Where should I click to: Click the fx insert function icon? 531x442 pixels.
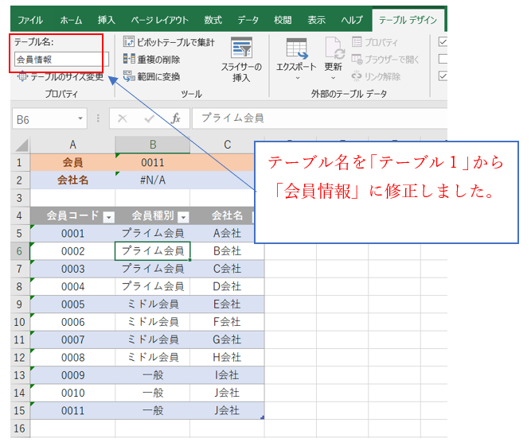click(176, 118)
